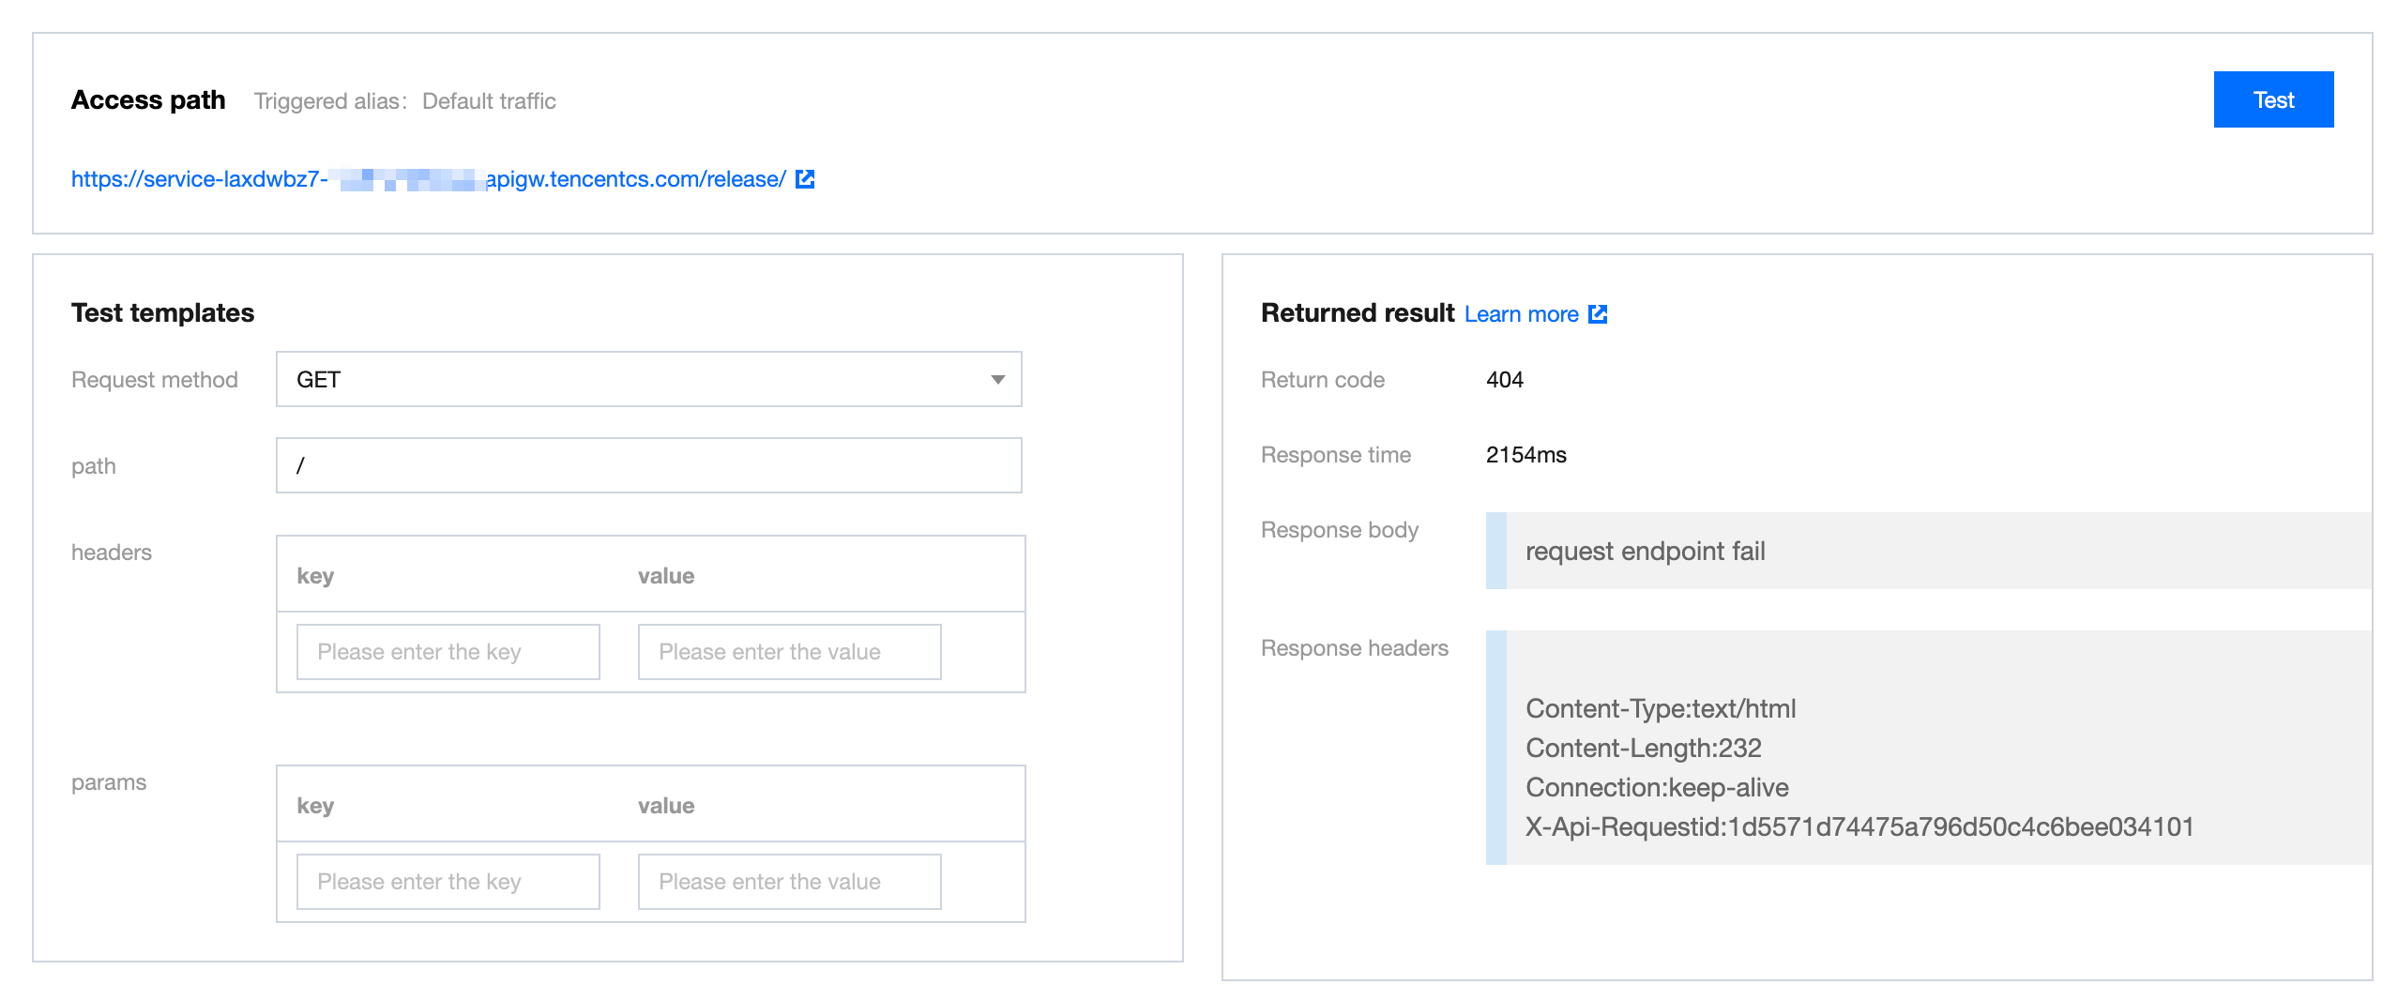Click the headers key input field
This screenshot has width=2398, height=1000.
pyautogui.click(x=448, y=652)
